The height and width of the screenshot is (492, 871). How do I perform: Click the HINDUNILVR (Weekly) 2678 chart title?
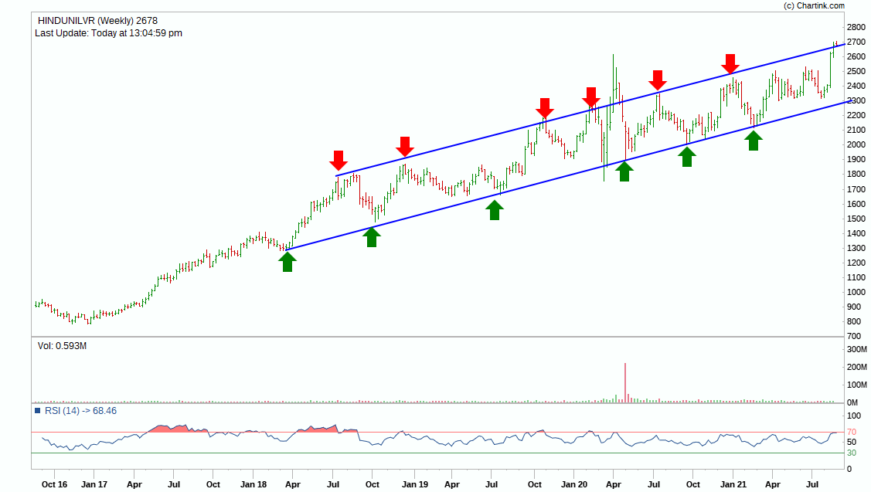(x=97, y=21)
